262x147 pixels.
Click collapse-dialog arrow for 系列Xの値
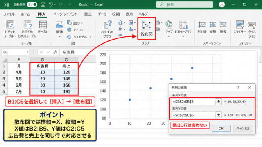coord(219,102)
